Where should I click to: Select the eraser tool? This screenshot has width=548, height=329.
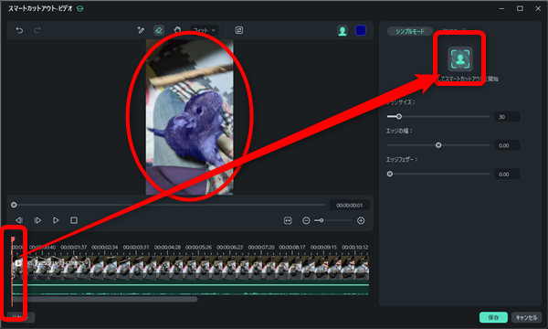tap(159, 30)
